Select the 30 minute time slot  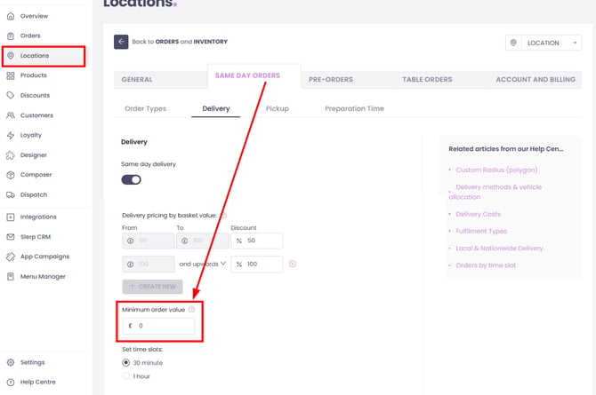(x=125, y=362)
